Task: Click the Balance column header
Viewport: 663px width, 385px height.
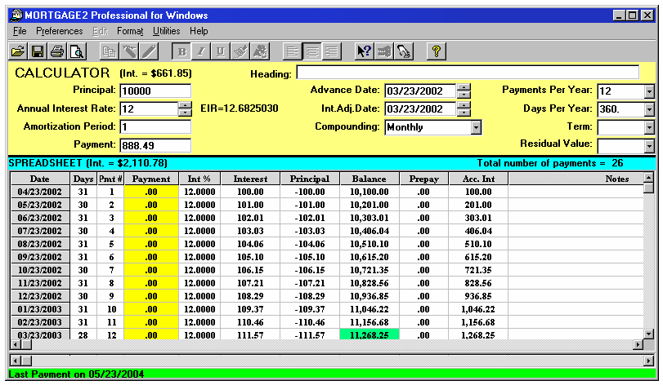Action: point(369,179)
